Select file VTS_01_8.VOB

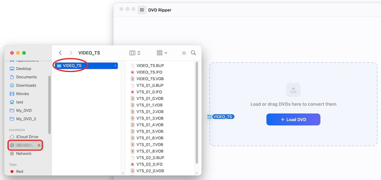(150, 151)
